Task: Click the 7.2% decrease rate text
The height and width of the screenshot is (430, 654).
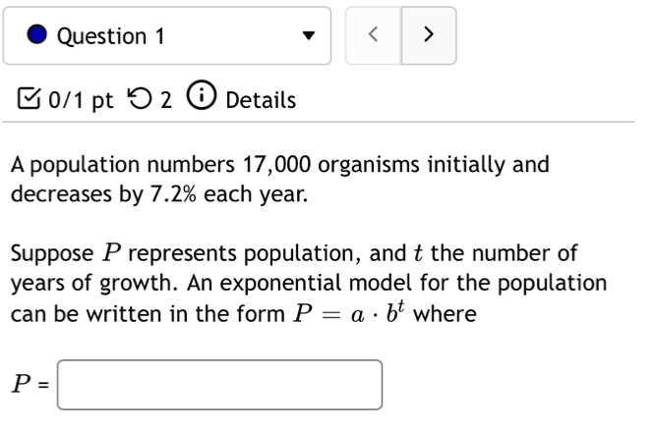Action: (x=174, y=193)
